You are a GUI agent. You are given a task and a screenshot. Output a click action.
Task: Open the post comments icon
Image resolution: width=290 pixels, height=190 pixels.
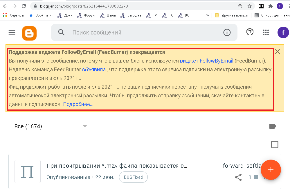(x=256, y=177)
